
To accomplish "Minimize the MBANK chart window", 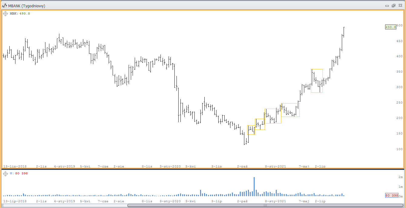I will tap(387, 5).
